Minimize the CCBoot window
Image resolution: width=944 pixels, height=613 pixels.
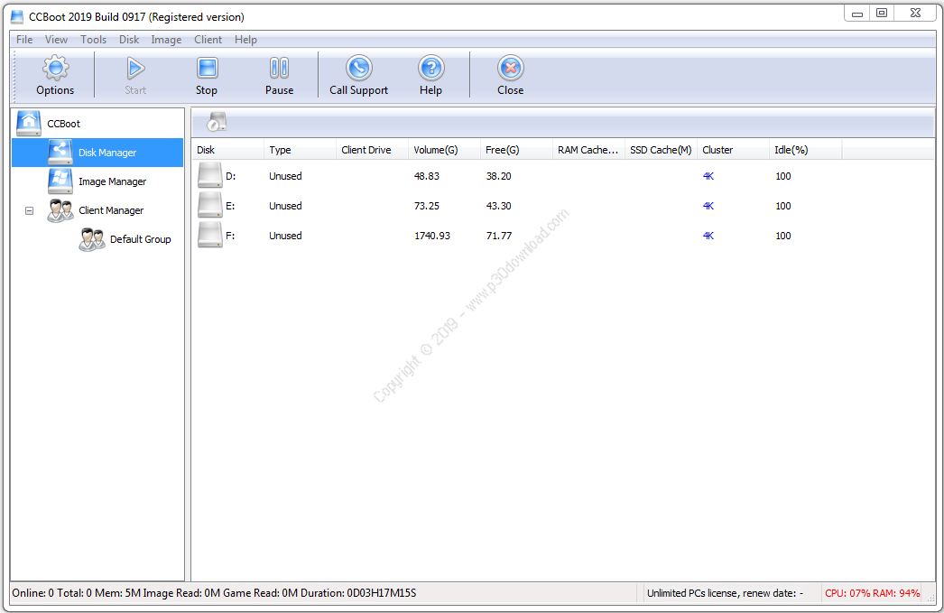point(856,14)
